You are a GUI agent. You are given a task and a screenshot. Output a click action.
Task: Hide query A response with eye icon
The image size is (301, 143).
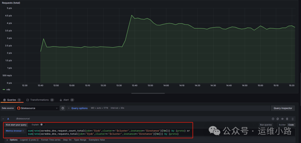pyautogui.click(x=282, y=119)
